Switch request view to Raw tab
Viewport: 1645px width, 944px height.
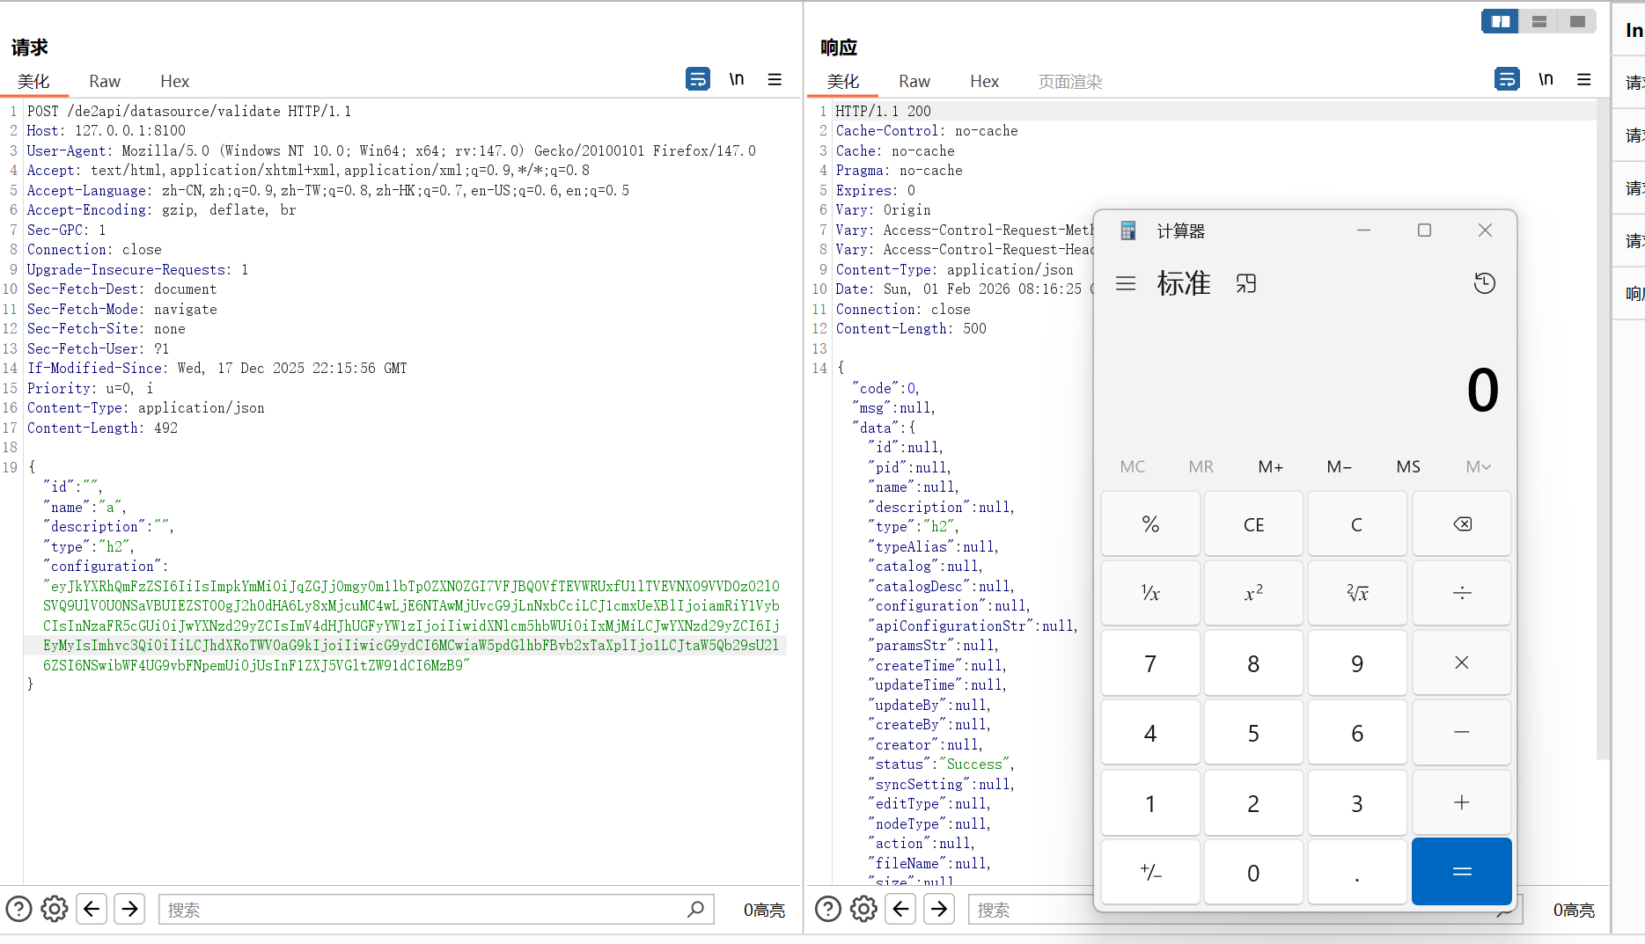(x=104, y=81)
